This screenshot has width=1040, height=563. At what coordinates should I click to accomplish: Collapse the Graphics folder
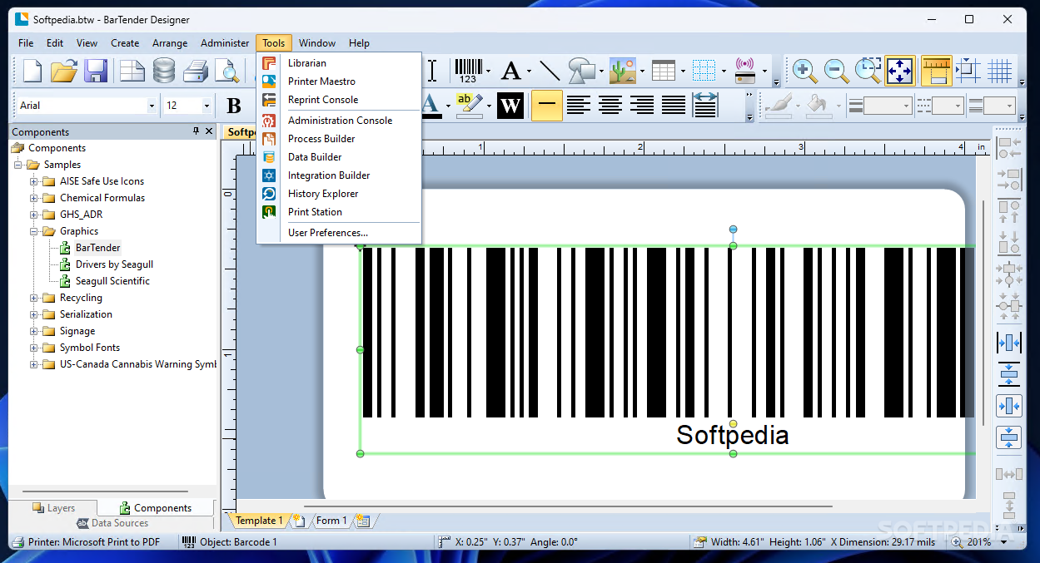34,231
